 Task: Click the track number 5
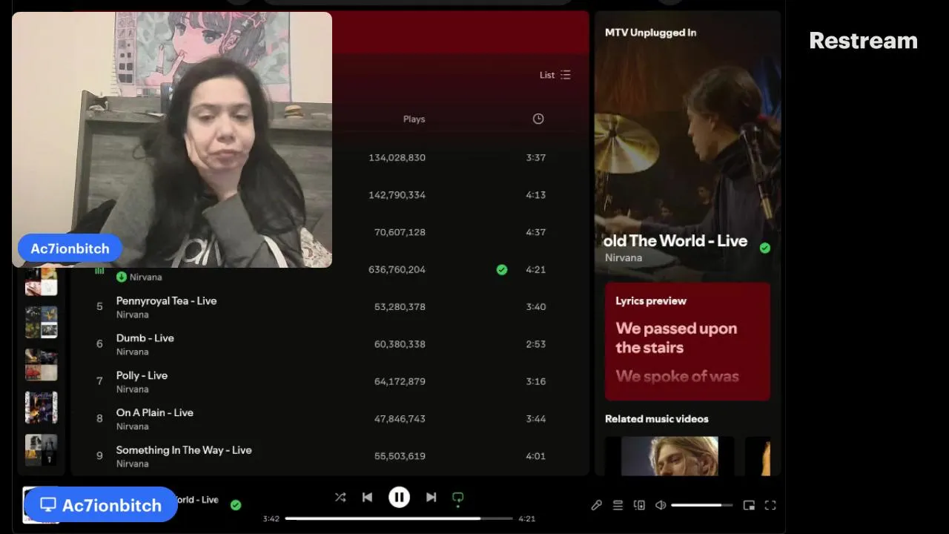pyautogui.click(x=99, y=306)
